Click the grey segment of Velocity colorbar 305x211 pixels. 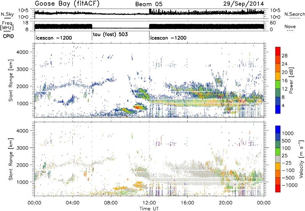tap(278, 159)
